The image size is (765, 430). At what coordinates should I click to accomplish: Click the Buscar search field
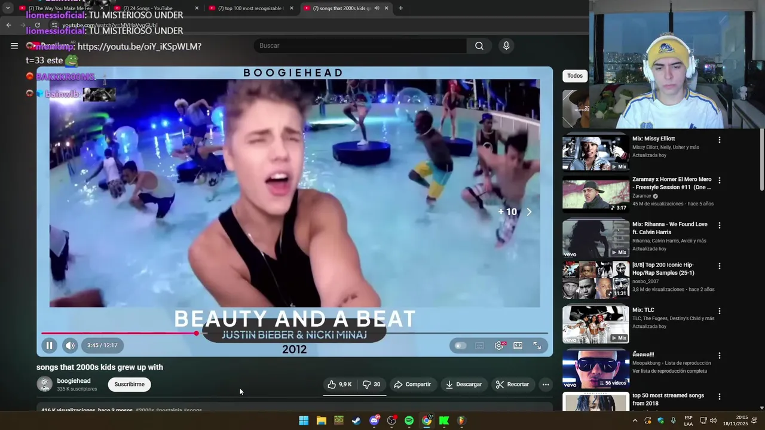(x=360, y=45)
